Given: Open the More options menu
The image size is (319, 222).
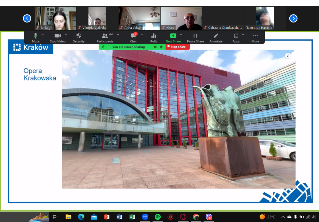Looking at the screenshot, I should tap(255, 38).
